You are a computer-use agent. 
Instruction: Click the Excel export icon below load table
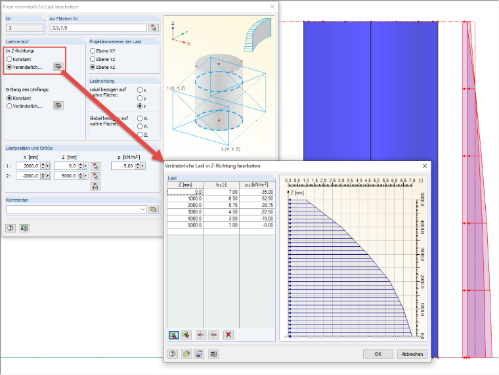(174, 335)
